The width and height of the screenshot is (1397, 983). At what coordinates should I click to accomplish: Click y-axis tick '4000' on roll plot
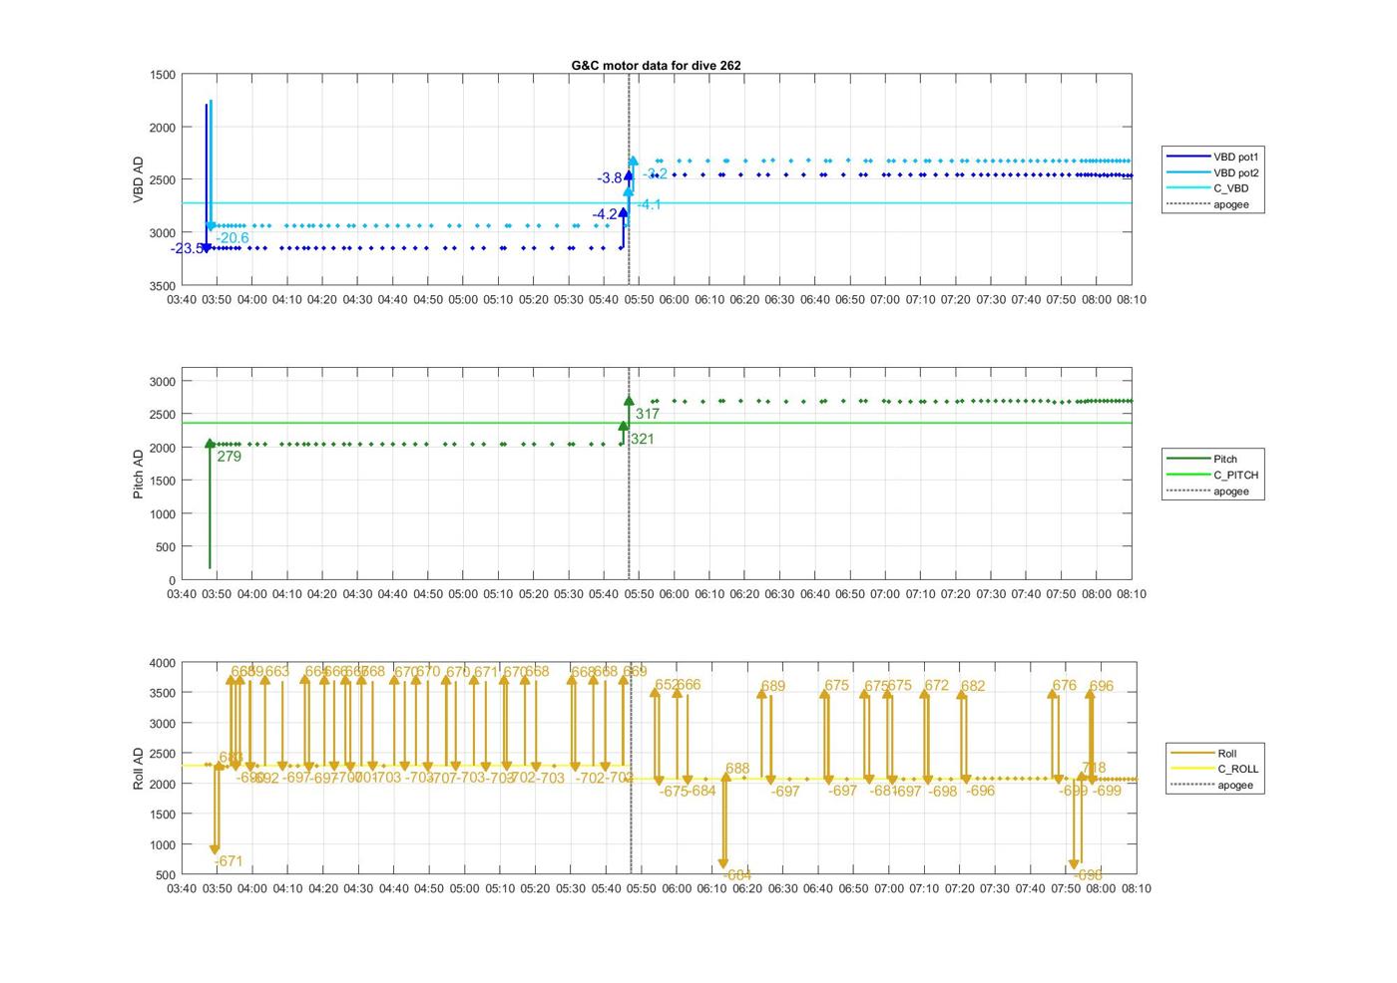point(163,663)
